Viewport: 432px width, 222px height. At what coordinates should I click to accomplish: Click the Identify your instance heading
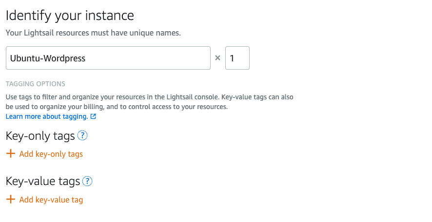coord(70,15)
